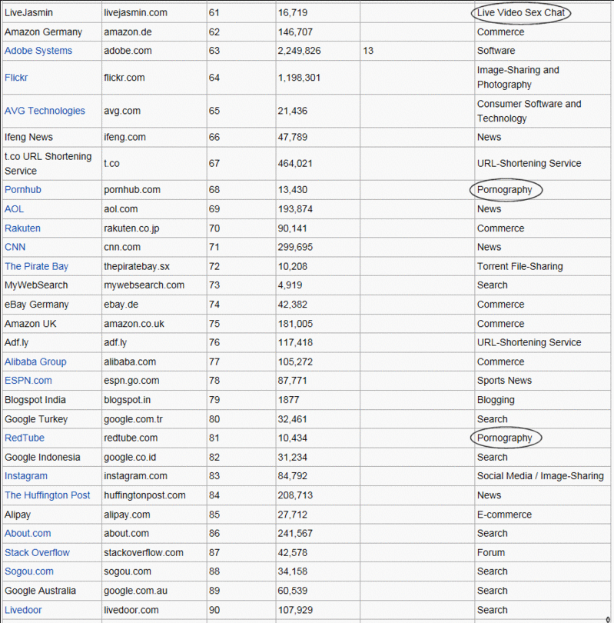Select the amazon.co.uk domain text
The image size is (614, 623).
[134, 324]
